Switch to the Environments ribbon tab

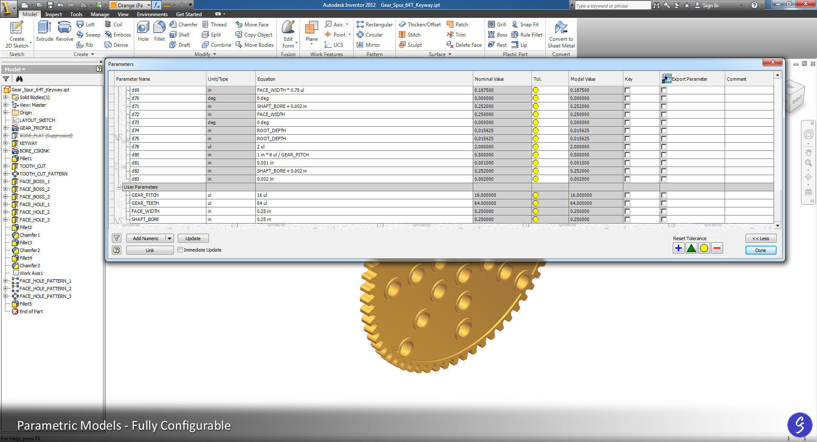point(152,14)
